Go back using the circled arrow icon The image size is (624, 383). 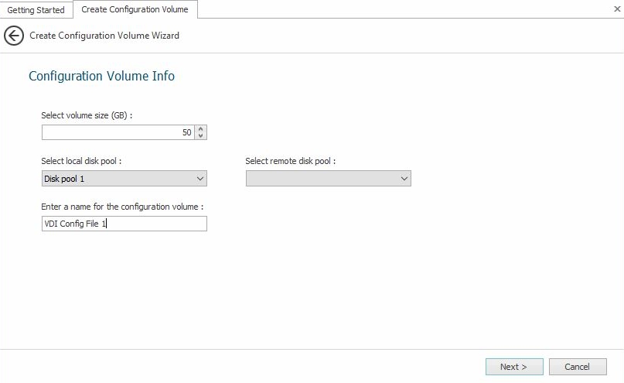tap(13, 36)
